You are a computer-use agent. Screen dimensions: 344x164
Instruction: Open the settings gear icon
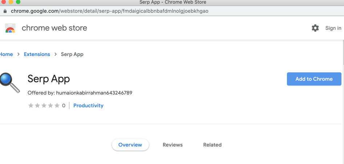coord(315,28)
